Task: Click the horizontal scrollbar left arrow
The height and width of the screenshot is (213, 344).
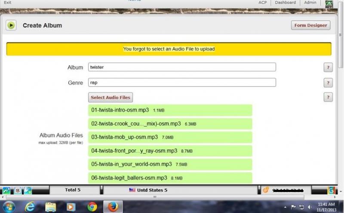Action: pyautogui.click(x=2, y=197)
